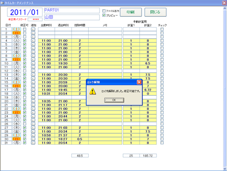Screen dimensions: 227x171
Task: Tick the チェック box for day 10
Action: 162,63
